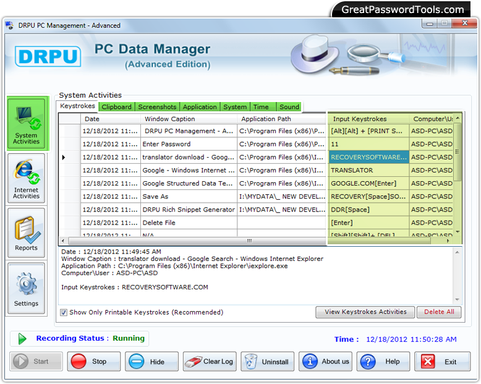This screenshot has height=384, width=481.
Task: Close the window with the red X
Action: [464, 23]
